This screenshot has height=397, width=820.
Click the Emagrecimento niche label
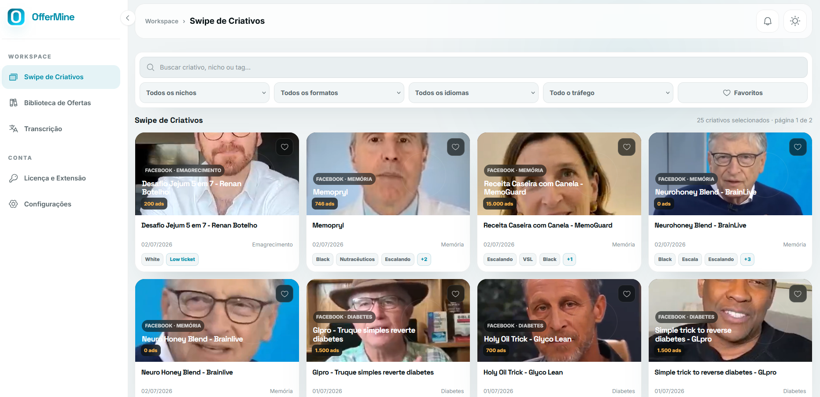point(272,245)
